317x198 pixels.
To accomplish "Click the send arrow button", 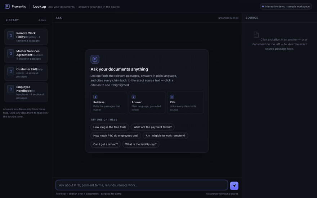I will pos(234,186).
